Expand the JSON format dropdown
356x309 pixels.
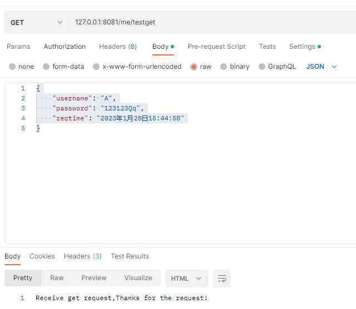point(322,67)
